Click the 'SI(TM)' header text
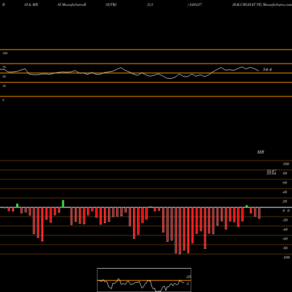 tap(111, 5)
